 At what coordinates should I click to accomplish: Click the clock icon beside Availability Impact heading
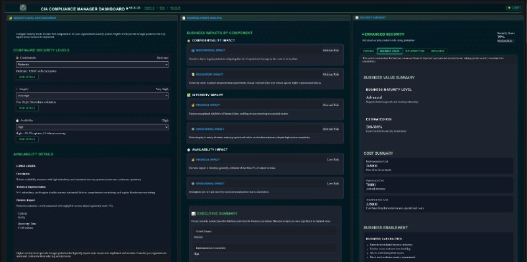click(x=188, y=150)
